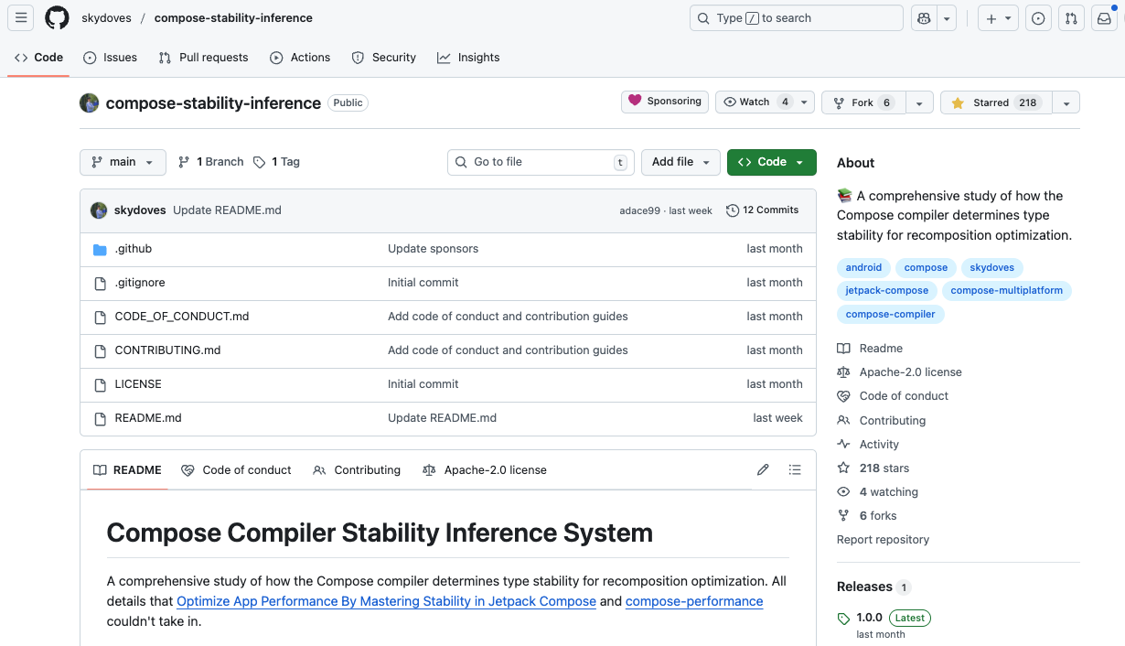Switch to the Actions tab

[x=300, y=58]
